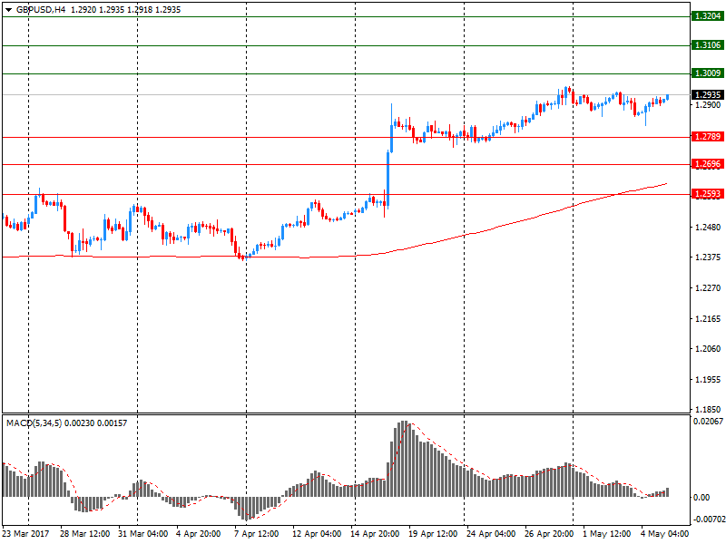
Task: Select the 19 Apr 12:00 time label
Action: pos(433,534)
